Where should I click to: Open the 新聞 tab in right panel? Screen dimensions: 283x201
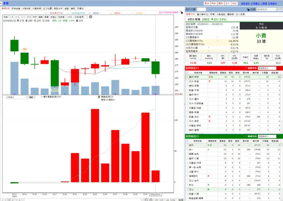tap(212, 14)
